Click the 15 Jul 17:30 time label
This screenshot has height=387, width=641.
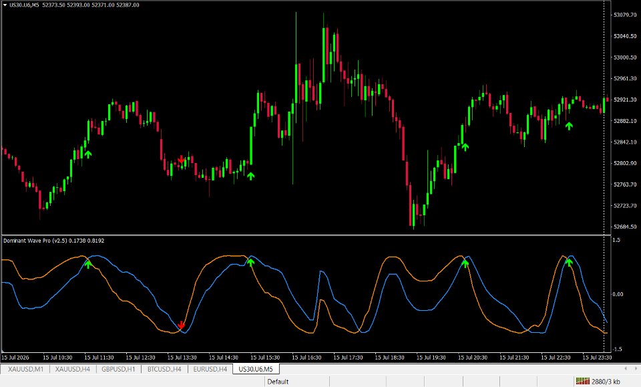pyautogui.click(x=348, y=358)
